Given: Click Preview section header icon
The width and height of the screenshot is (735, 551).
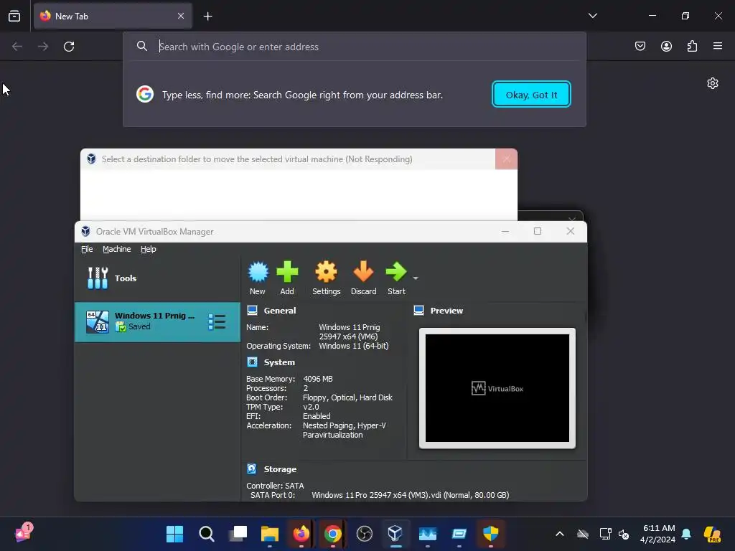Looking at the screenshot, I should pos(418,310).
